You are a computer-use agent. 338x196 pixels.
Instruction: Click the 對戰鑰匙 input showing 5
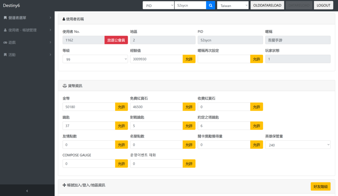pos(156,126)
